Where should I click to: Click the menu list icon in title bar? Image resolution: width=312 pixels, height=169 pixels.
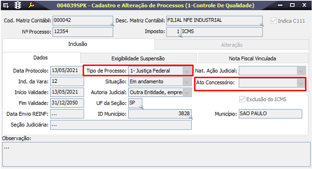6,5
